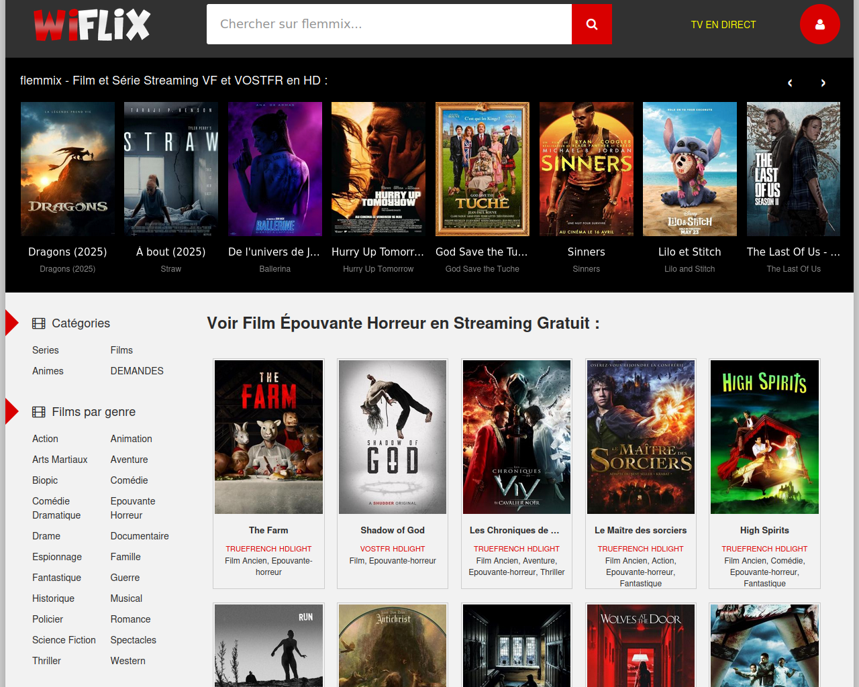This screenshot has width=859, height=687.
Task: Open the Chroniques de Viy poster
Action: point(517,437)
